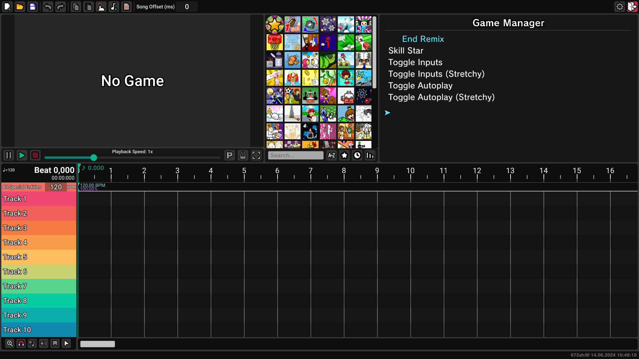This screenshot has height=359, width=639.
Task: Click the new remix file icon
Action: coord(7,7)
